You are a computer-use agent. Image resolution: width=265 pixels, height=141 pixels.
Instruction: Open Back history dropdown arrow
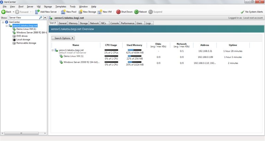click(13, 12)
